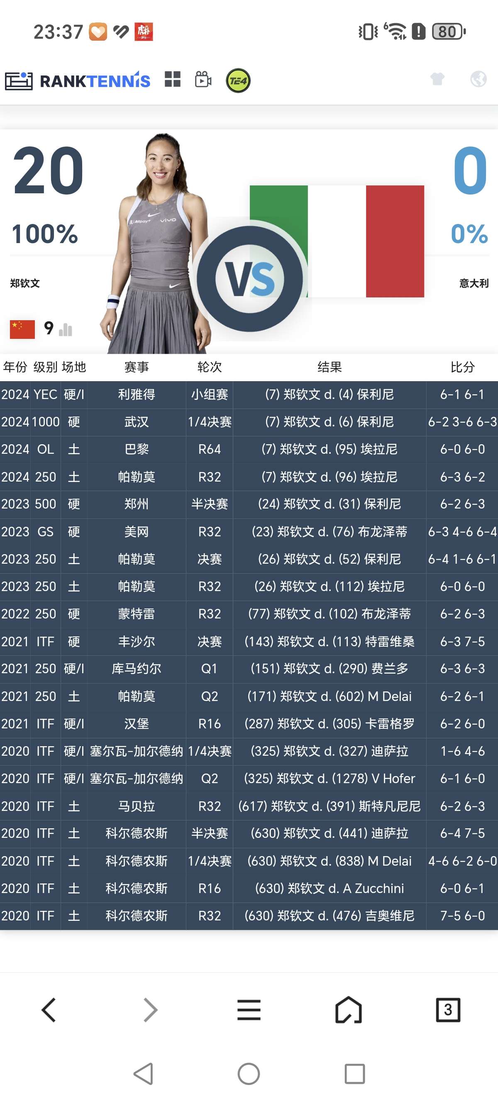Image resolution: width=498 pixels, height=1100 pixels.
Task: Tap the 级别 column header
Action: (x=45, y=367)
